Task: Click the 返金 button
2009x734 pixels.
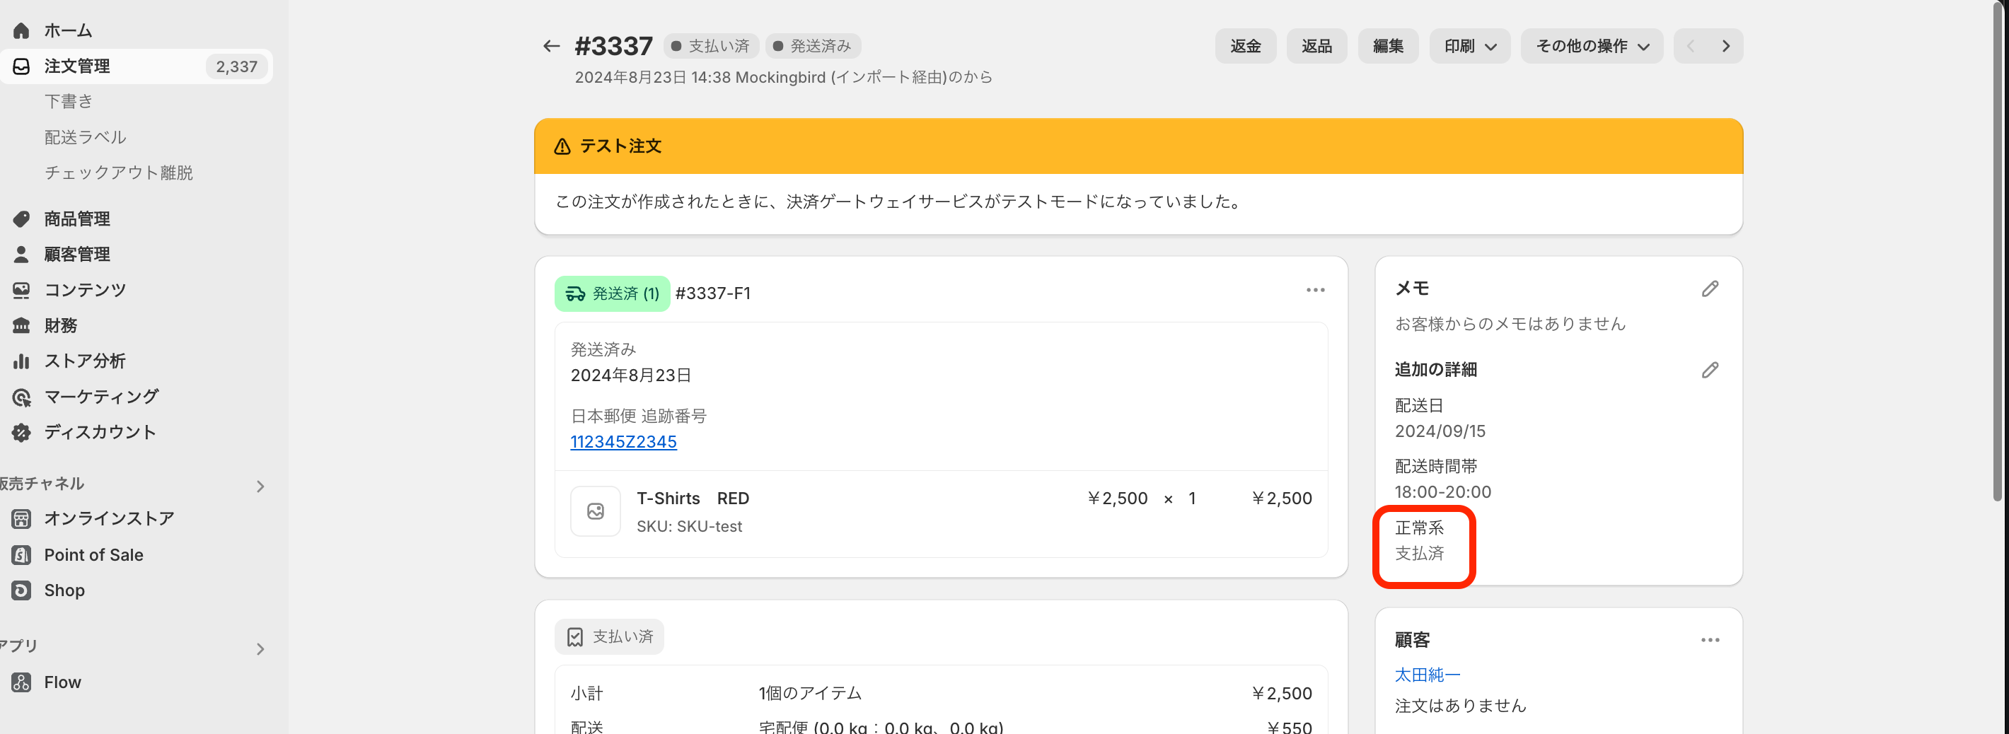Action: (1245, 46)
